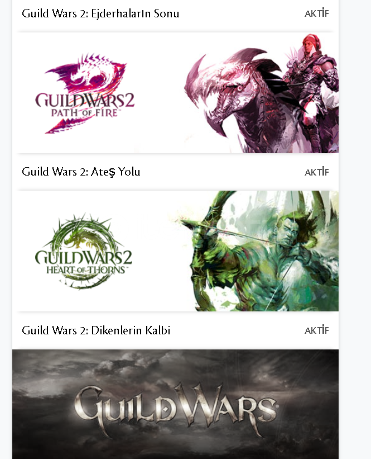Select the PATH OF FIRE subtitle text in logo
This screenshot has width=371, height=459.
click(x=85, y=113)
